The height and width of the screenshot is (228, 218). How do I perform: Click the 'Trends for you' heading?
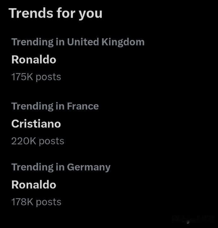[56, 13]
